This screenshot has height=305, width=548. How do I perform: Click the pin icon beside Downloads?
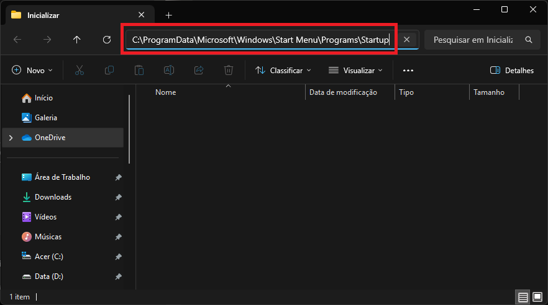[x=119, y=197]
